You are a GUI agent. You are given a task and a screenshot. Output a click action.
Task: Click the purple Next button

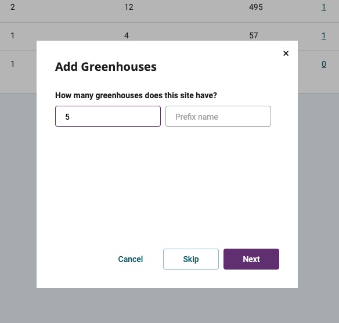(251, 259)
